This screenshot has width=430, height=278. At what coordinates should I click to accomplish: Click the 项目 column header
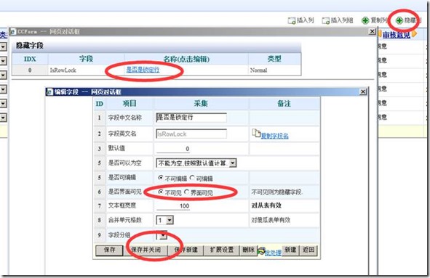coord(130,104)
